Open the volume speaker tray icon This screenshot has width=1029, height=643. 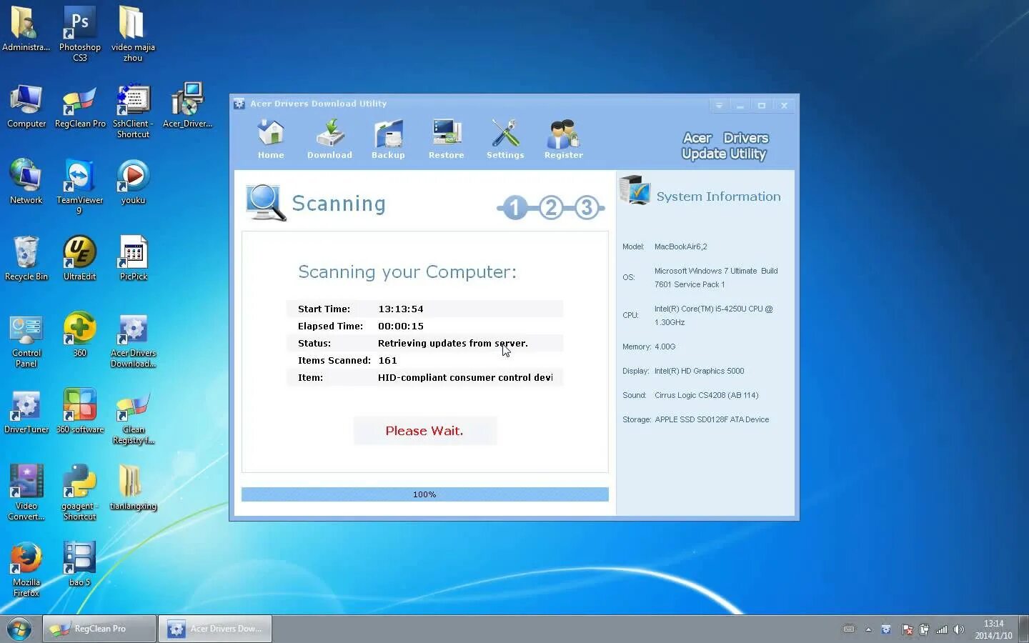tap(959, 629)
